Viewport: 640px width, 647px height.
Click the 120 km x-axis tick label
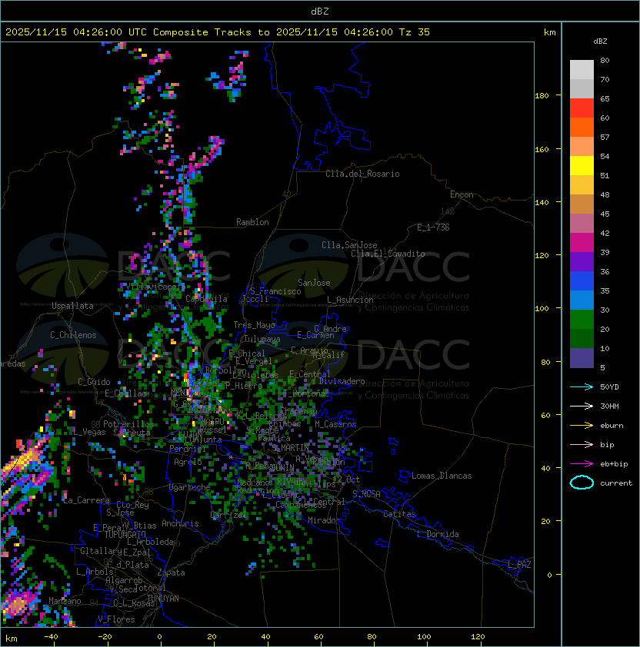(x=478, y=637)
